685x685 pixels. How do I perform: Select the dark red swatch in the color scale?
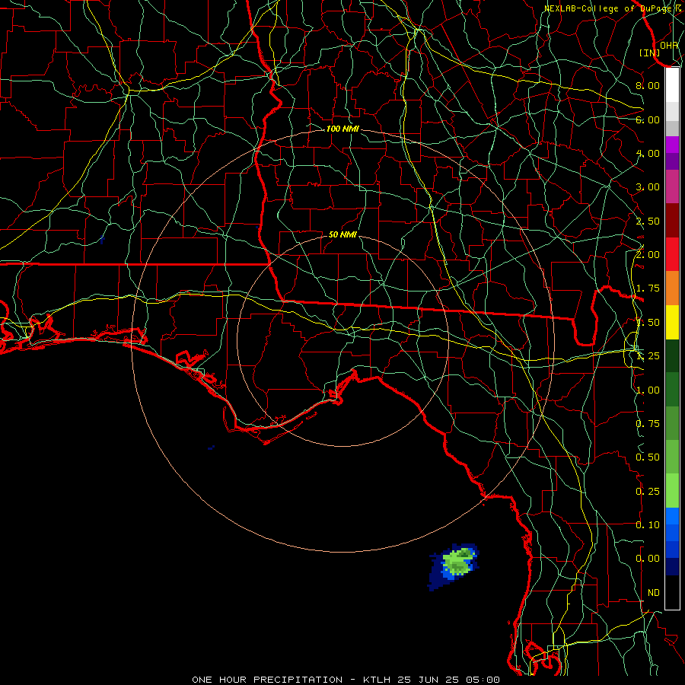point(672,221)
